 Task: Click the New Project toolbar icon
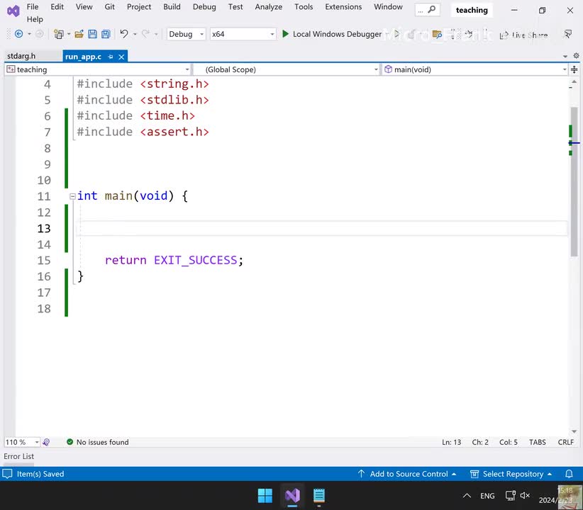pos(58,34)
